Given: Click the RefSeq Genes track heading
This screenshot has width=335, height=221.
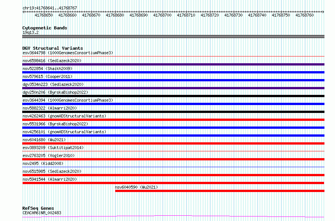Looking at the screenshot, I should pyautogui.click(x=38, y=208).
